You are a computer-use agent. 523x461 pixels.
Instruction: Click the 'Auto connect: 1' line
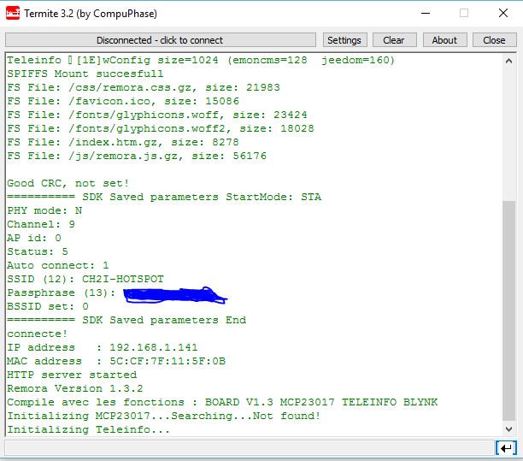click(58, 265)
